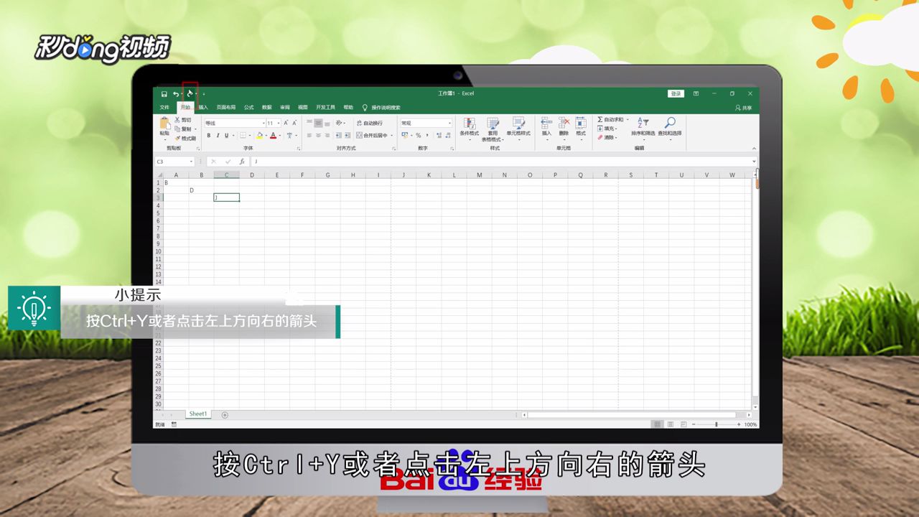Image resolution: width=919 pixels, height=517 pixels.
Task: Open Cell Styles (单元格样式)
Action: pos(518,128)
